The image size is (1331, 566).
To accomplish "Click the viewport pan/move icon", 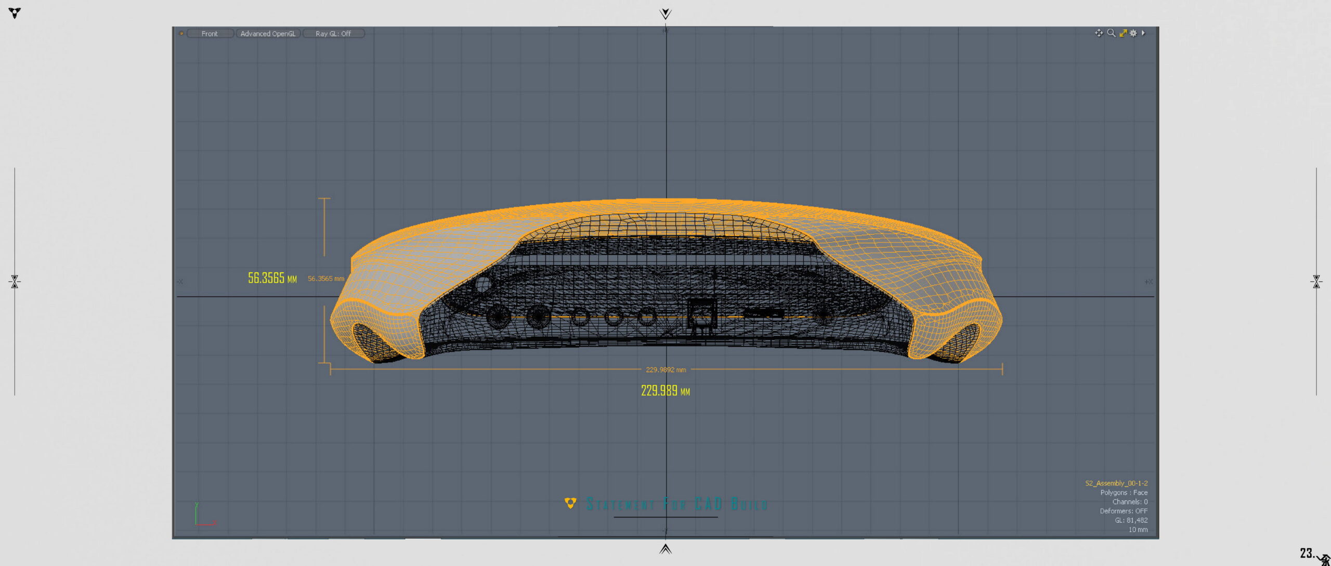I will [x=1098, y=33].
